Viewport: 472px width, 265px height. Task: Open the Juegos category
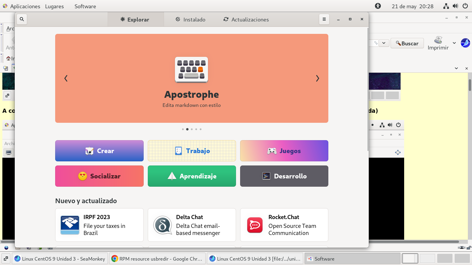pyautogui.click(x=284, y=151)
